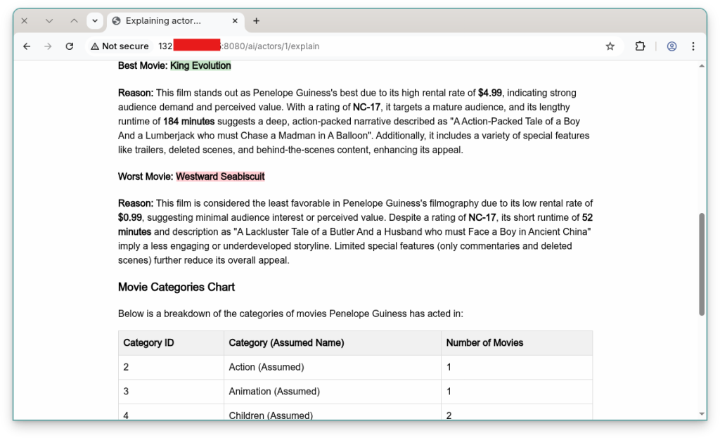Click the 'Action (Assumed)' table cell
Viewport: 720px width, 438px height.
266,367
